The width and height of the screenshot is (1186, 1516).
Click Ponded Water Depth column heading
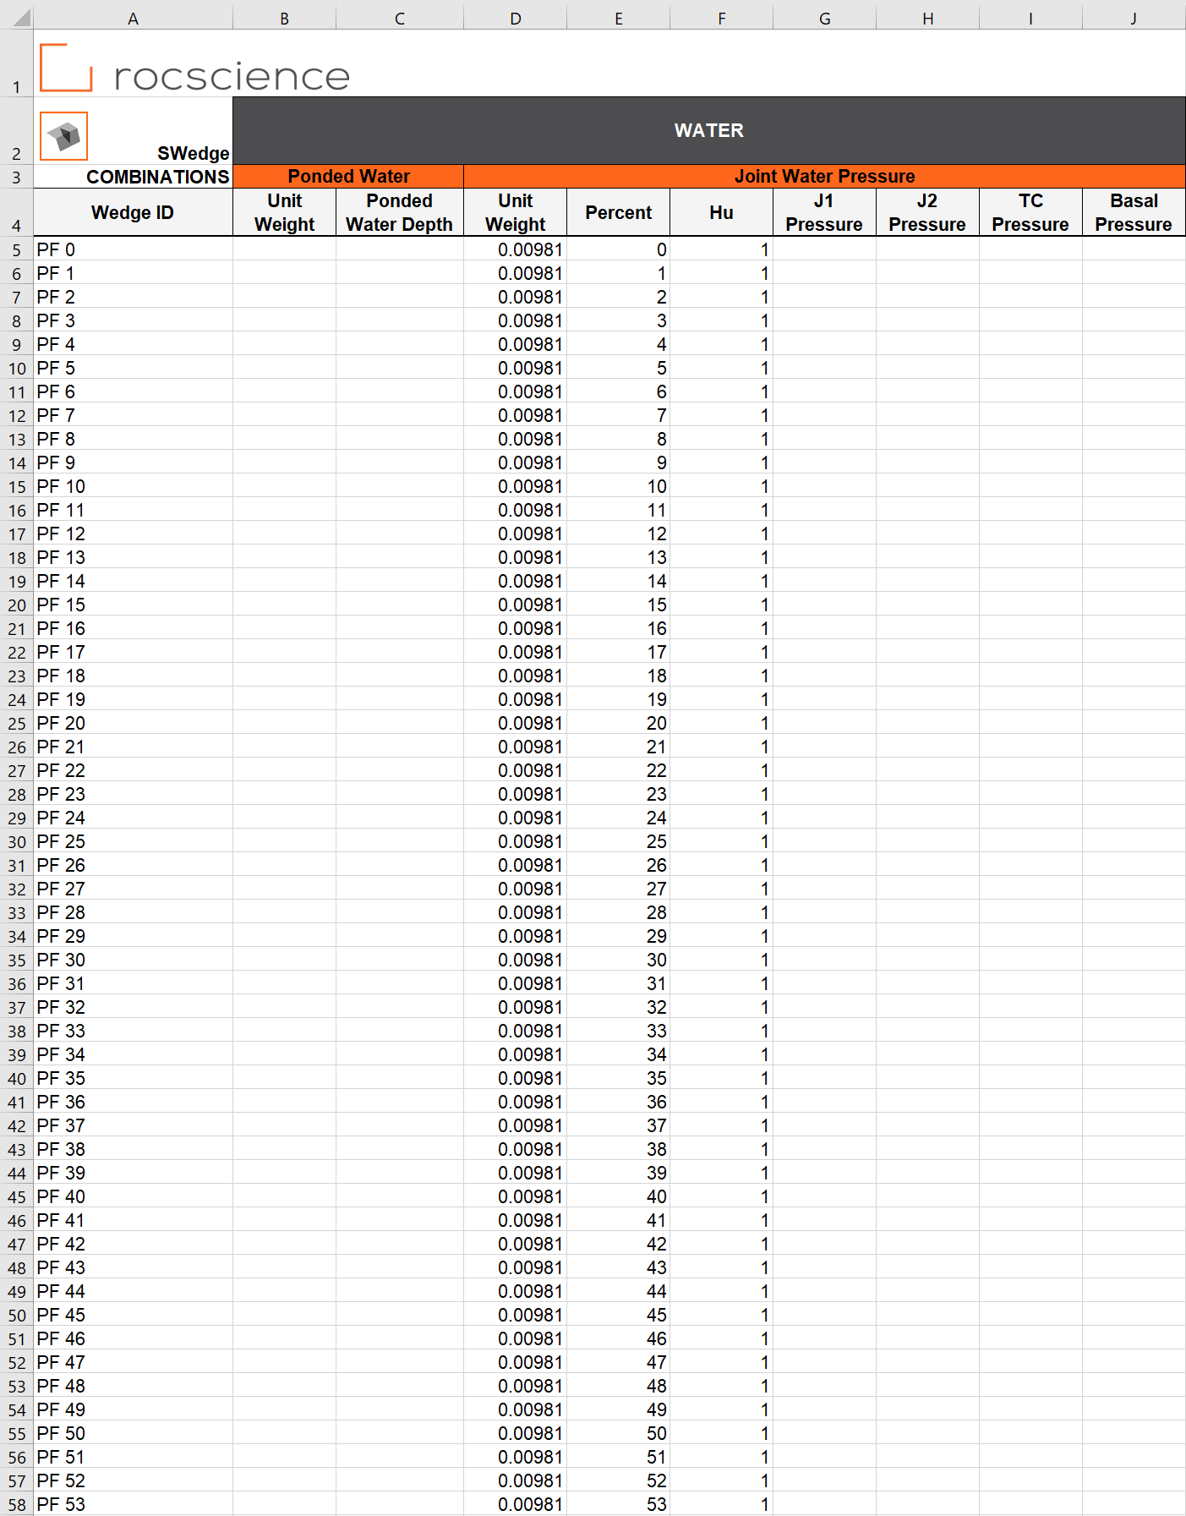(399, 212)
